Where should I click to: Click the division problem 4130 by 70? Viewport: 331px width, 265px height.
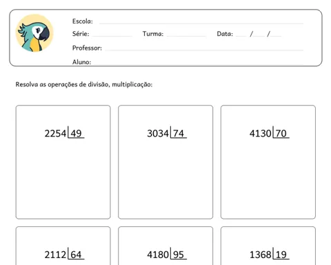270,133
